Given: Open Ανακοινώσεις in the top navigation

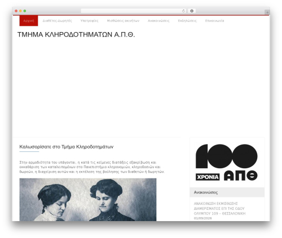Looking at the screenshot, I should 158,21.
